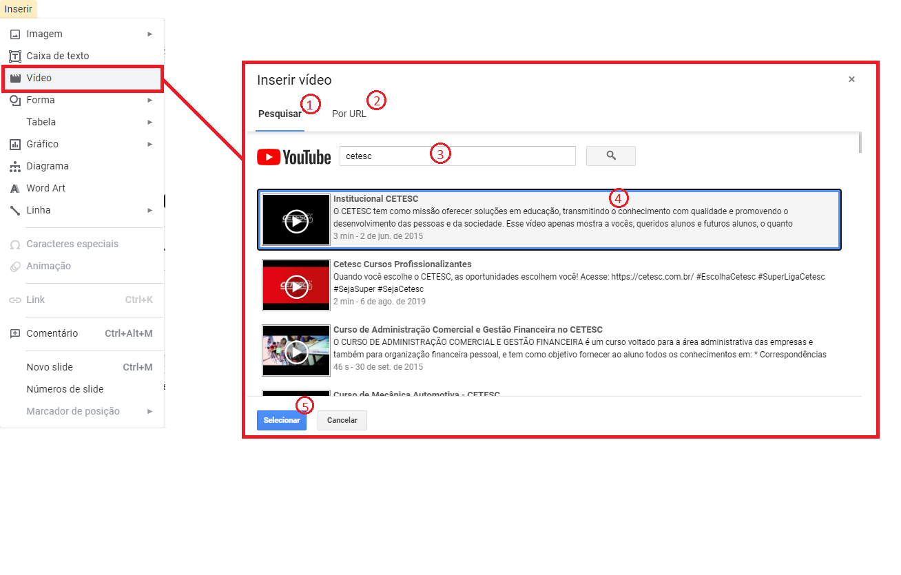Select Institucional CETESC video thumbnail
The width and height of the screenshot is (901, 575).
pyautogui.click(x=296, y=220)
